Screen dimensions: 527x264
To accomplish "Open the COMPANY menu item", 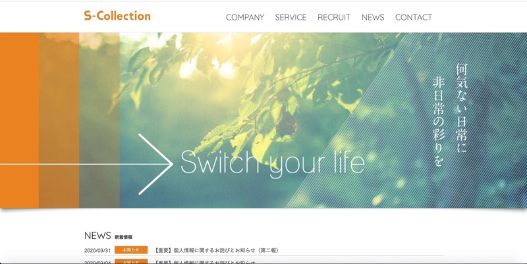I will (x=245, y=18).
